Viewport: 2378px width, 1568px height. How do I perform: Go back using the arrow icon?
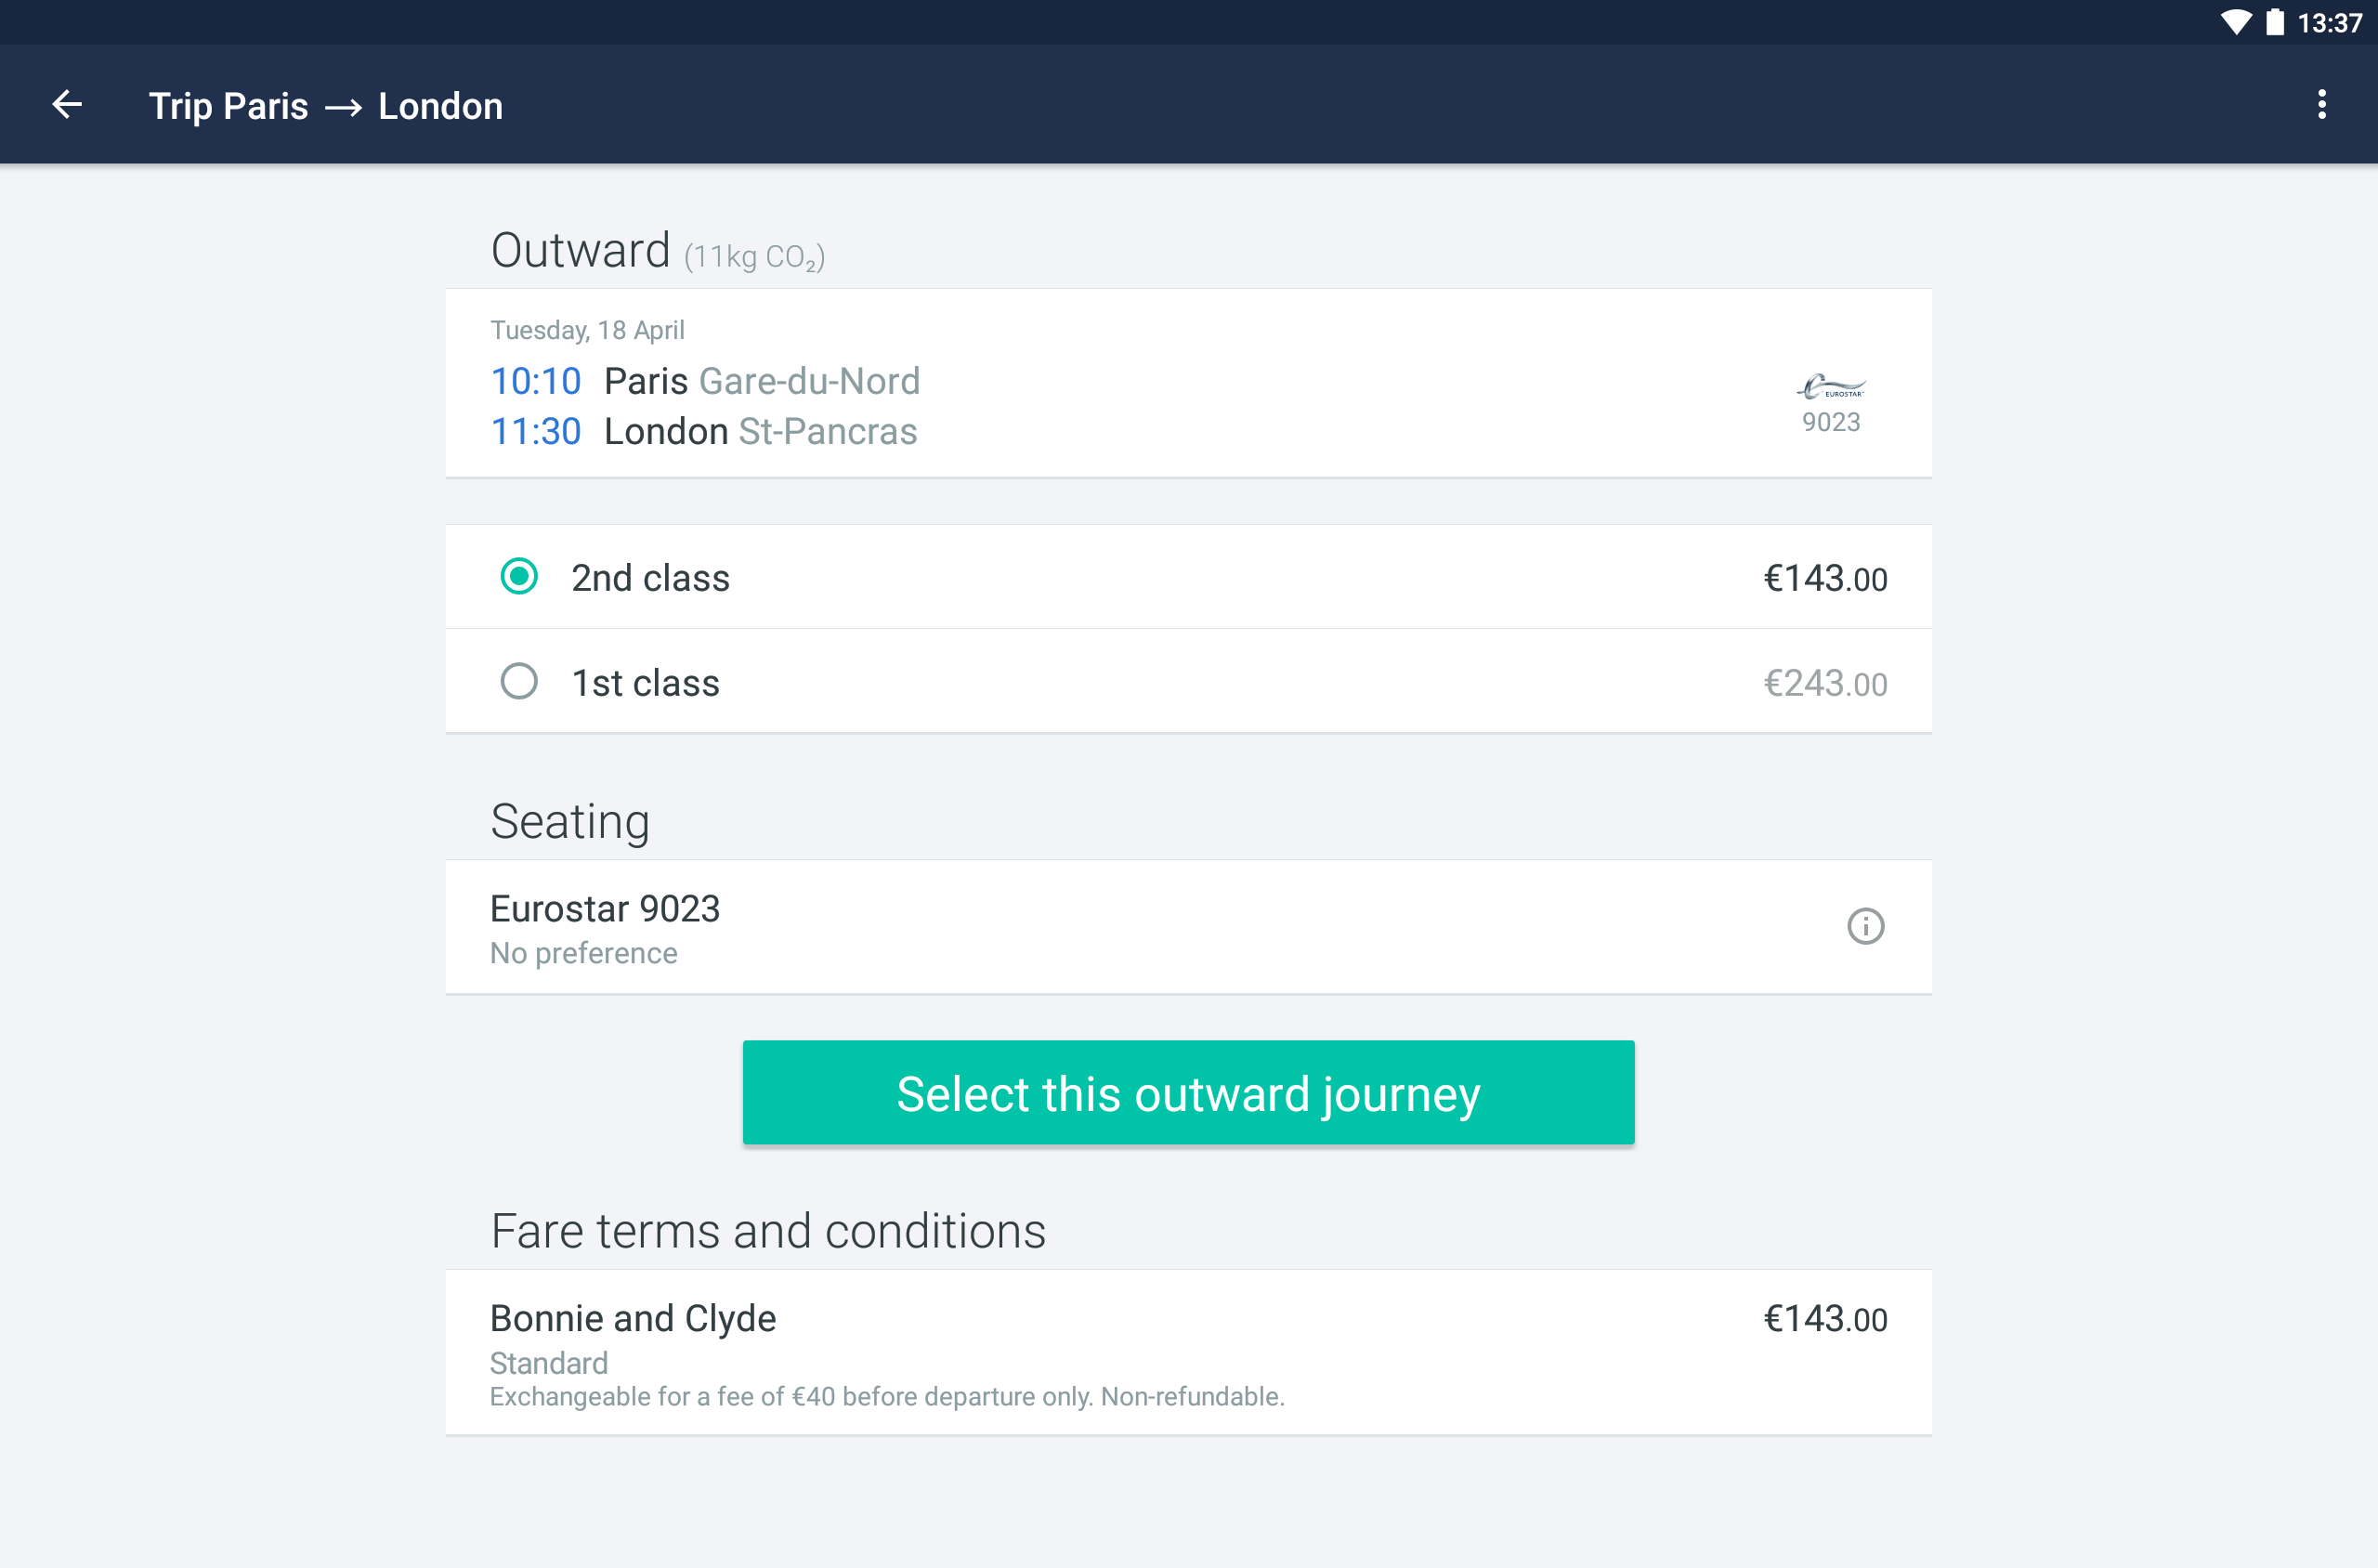point(67,105)
